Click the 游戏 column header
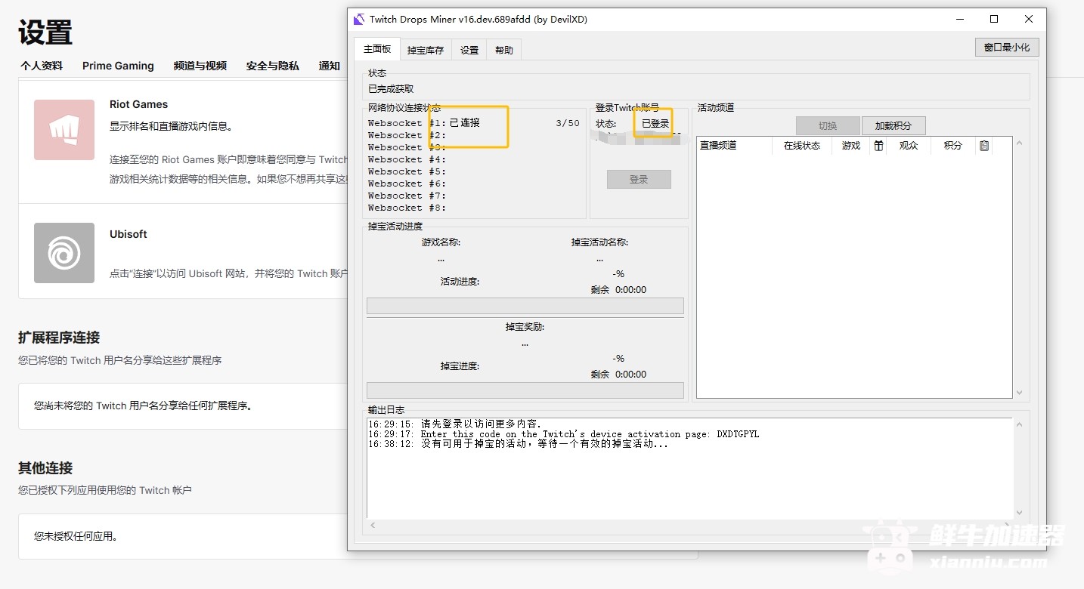The height and width of the screenshot is (589, 1084). coord(851,146)
